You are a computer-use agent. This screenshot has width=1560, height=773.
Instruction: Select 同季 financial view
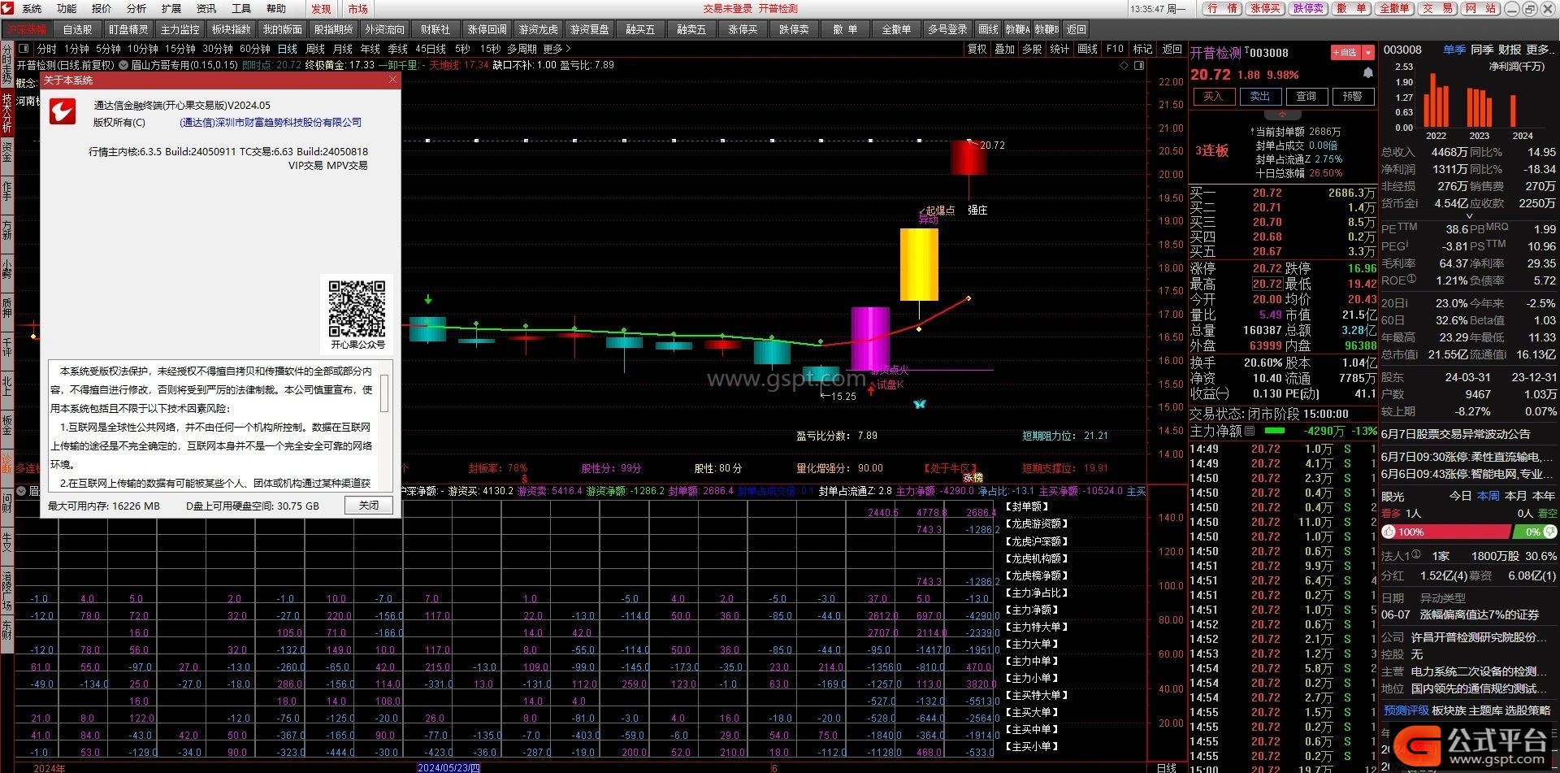pos(1482,50)
